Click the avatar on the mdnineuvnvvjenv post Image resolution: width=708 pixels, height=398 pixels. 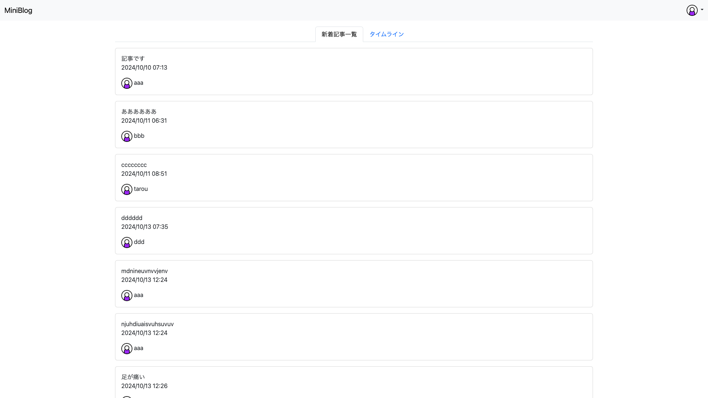126,296
